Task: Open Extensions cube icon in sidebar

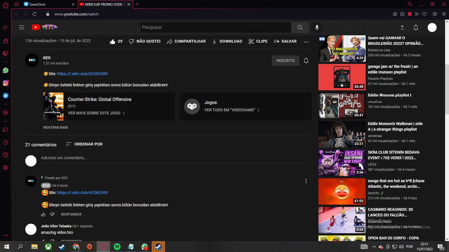Action: [5, 155]
